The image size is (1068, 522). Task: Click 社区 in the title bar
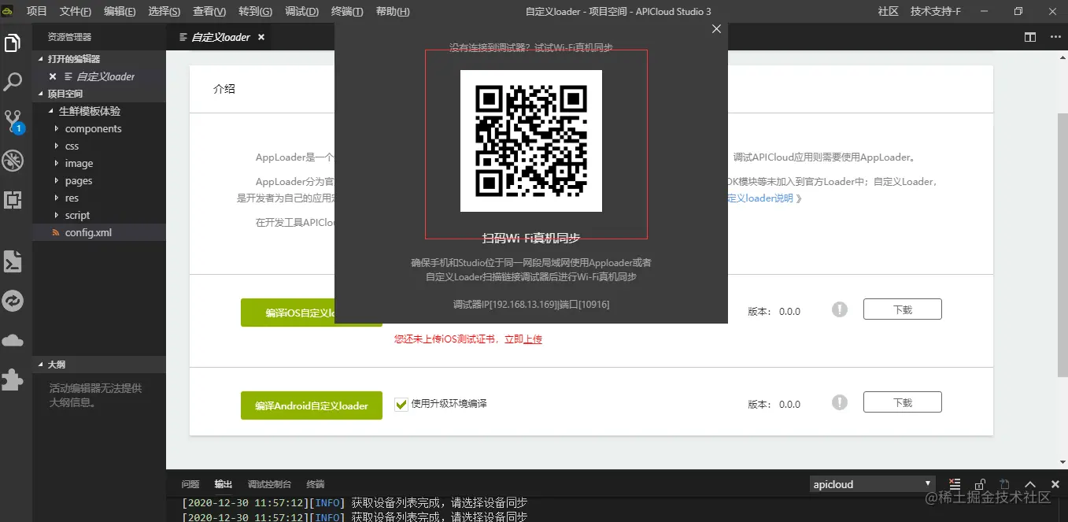point(889,11)
